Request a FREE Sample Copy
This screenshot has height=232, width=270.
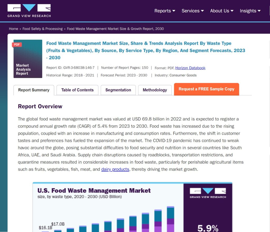pyautogui.click(x=206, y=89)
